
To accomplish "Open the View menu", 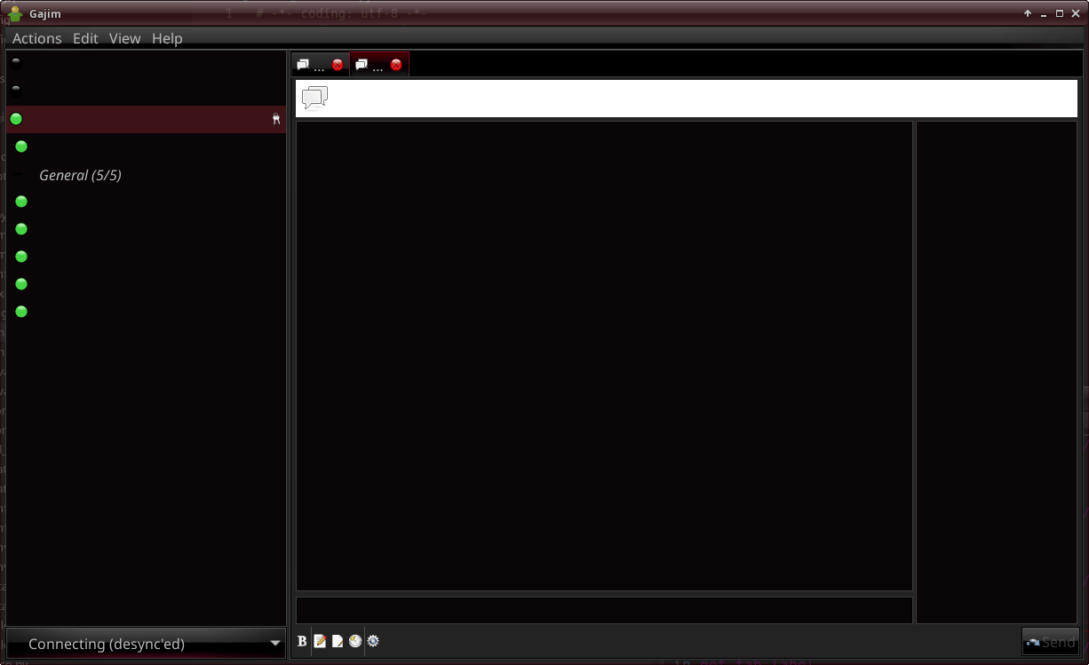I will pyautogui.click(x=124, y=38).
